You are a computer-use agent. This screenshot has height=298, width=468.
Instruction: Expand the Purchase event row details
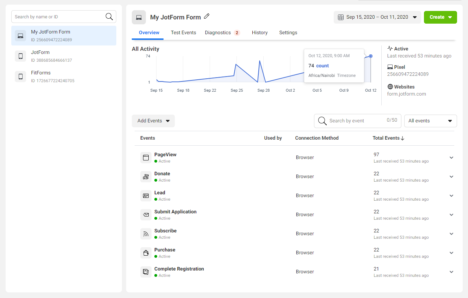click(x=451, y=253)
